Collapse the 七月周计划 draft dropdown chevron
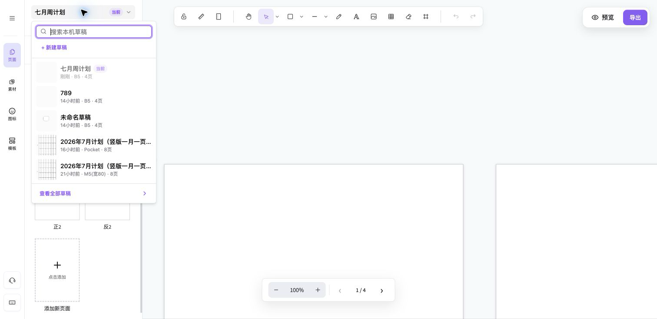 (x=129, y=12)
